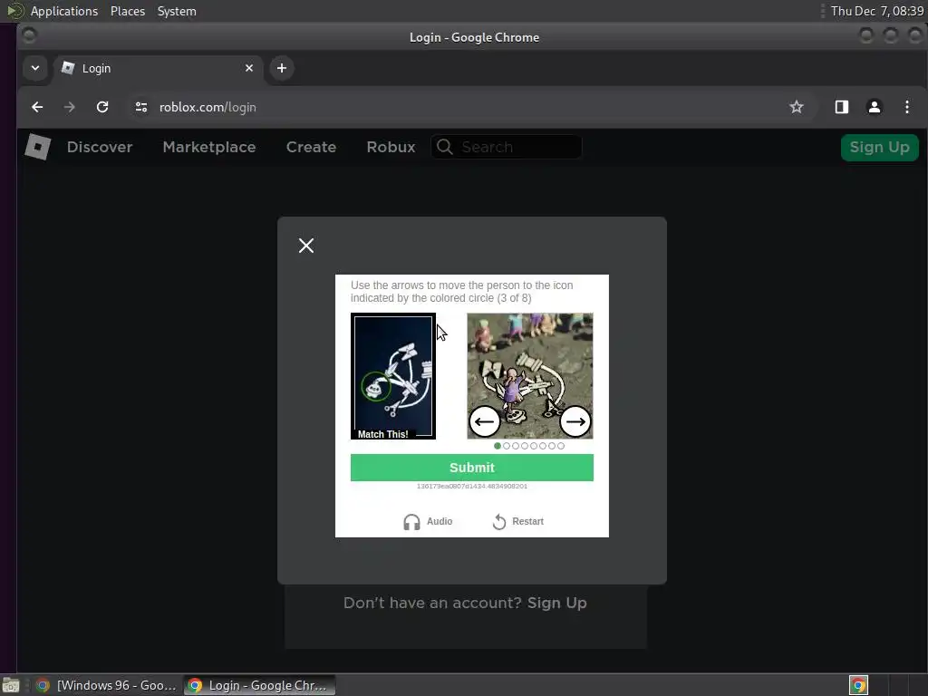Open the Marketplace page
The height and width of the screenshot is (696, 928).
coord(209,148)
